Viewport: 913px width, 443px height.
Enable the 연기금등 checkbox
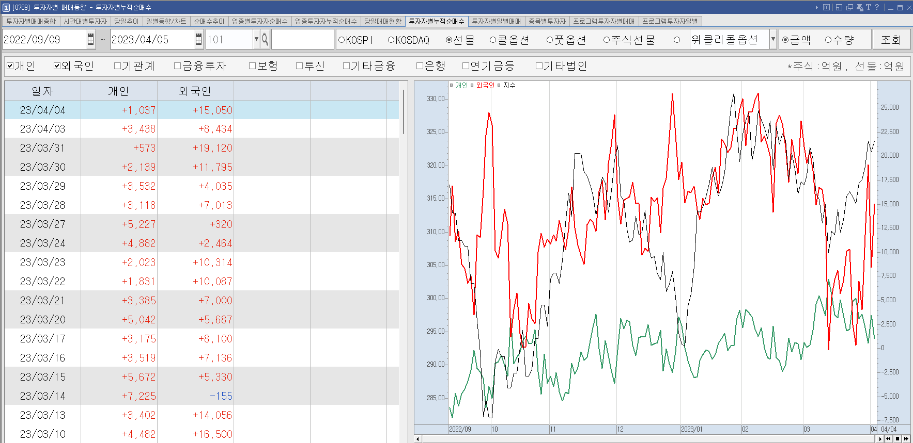tap(466, 65)
